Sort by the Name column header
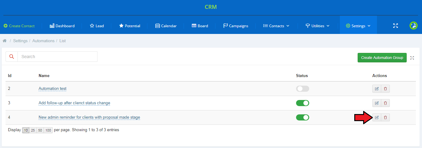422x148 pixels. point(44,76)
